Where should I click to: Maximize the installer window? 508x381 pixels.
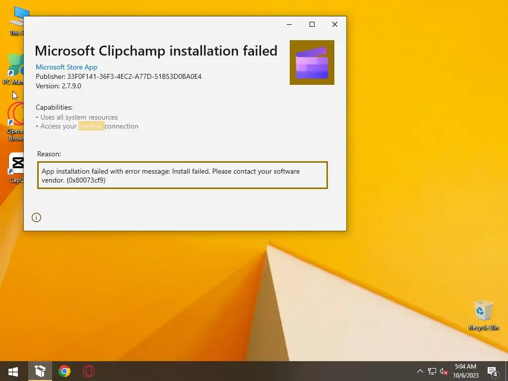312,24
